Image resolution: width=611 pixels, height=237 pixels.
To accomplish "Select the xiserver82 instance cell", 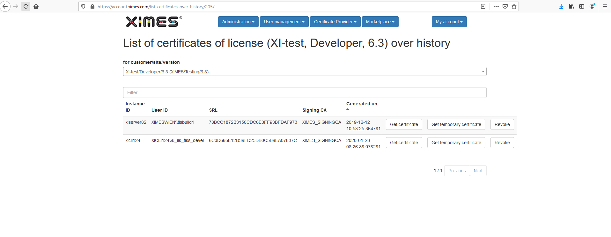I will (136, 122).
